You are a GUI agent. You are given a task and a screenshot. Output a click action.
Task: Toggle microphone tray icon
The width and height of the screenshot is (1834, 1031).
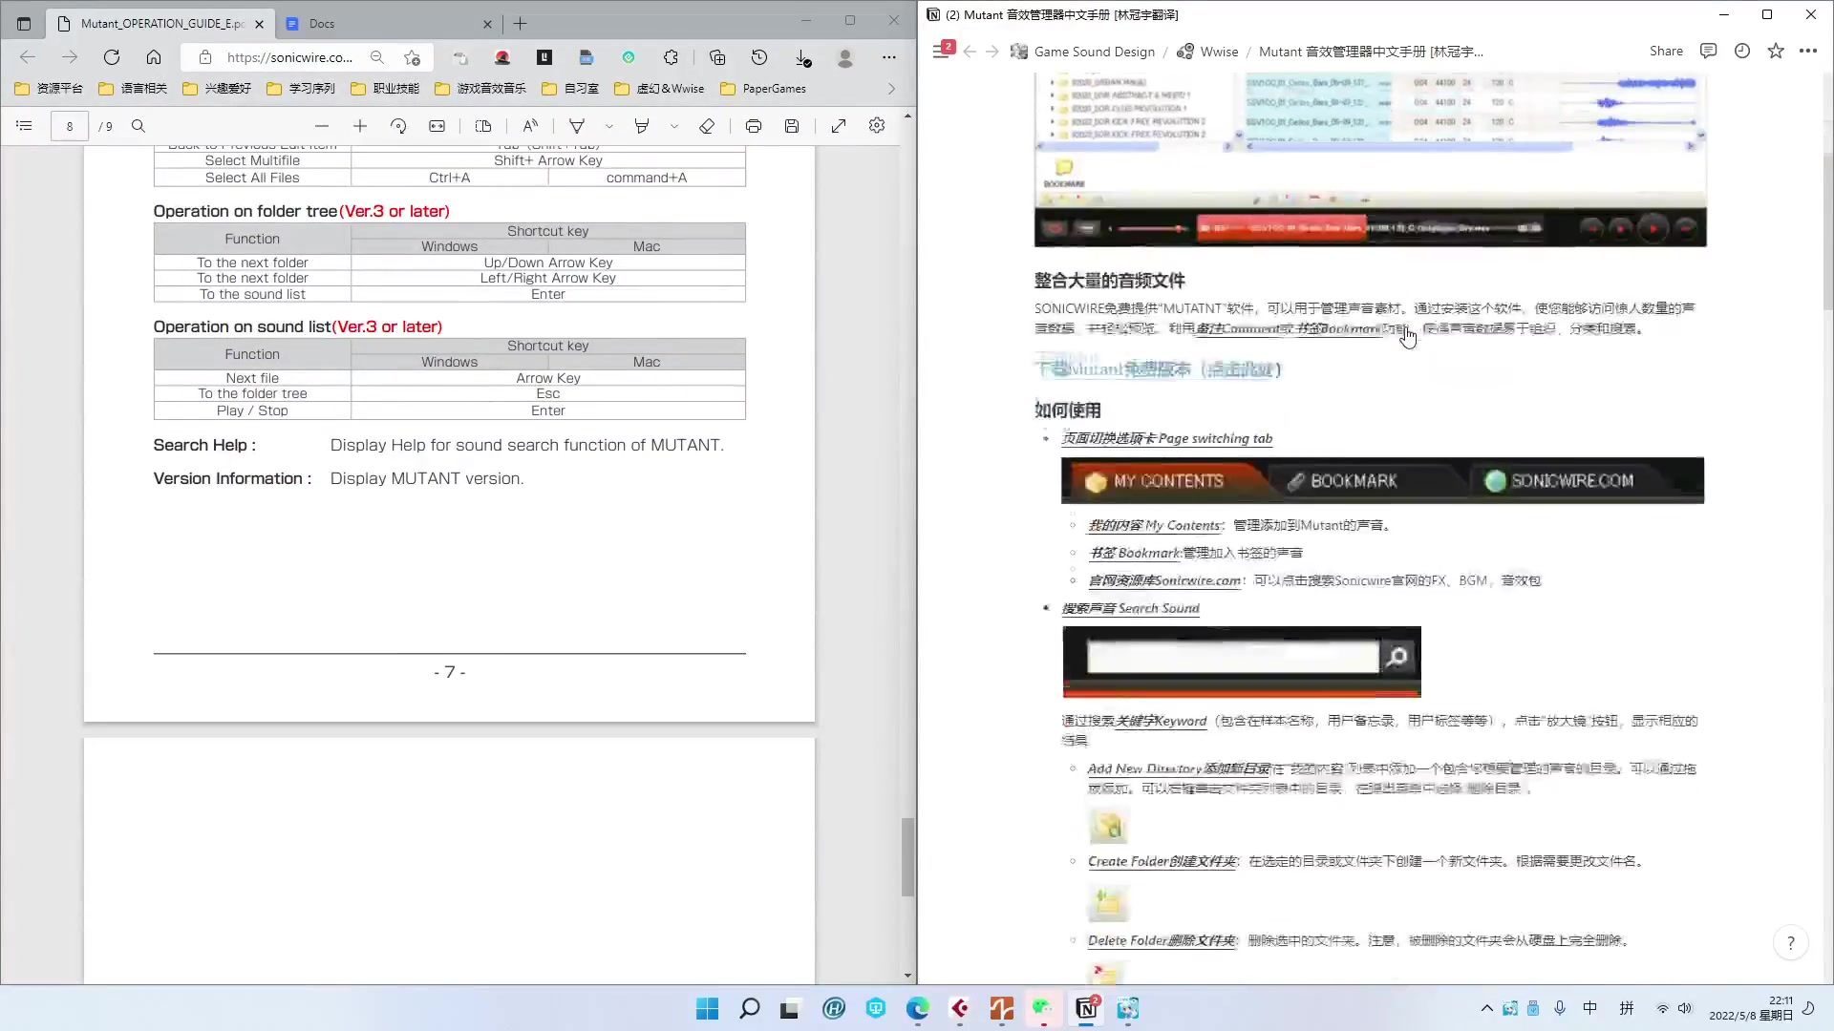tap(1560, 1008)
